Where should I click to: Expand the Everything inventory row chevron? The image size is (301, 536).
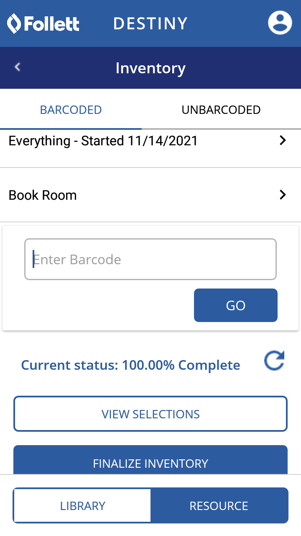click(x=283, y=140)
